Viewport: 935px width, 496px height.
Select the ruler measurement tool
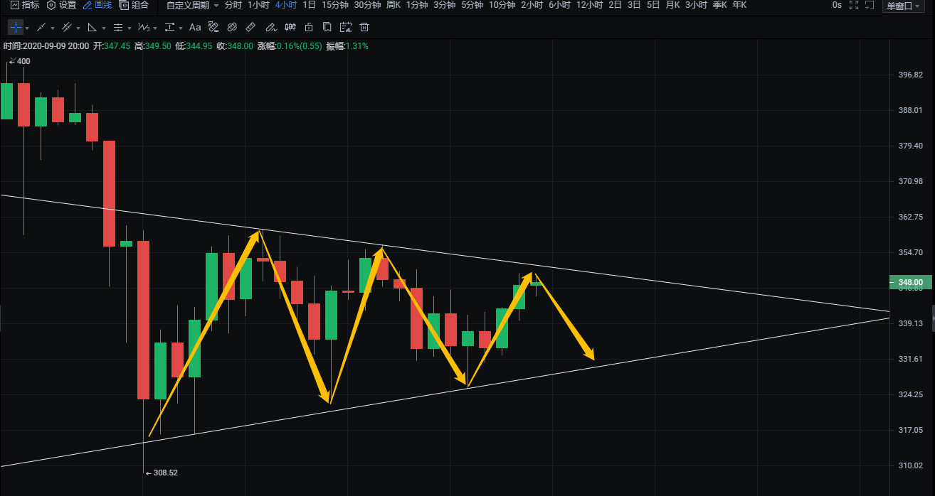(x=250, y=28)
